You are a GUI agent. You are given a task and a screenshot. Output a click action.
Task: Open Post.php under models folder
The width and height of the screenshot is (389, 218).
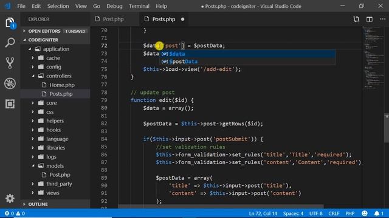[55, 175]
